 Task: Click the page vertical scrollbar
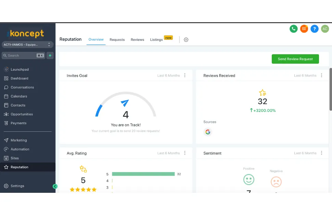(331, 89)
